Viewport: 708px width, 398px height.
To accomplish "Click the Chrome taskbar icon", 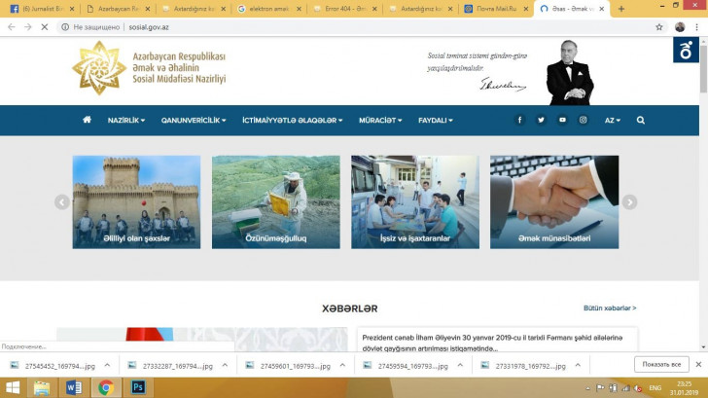I will 106,387.
